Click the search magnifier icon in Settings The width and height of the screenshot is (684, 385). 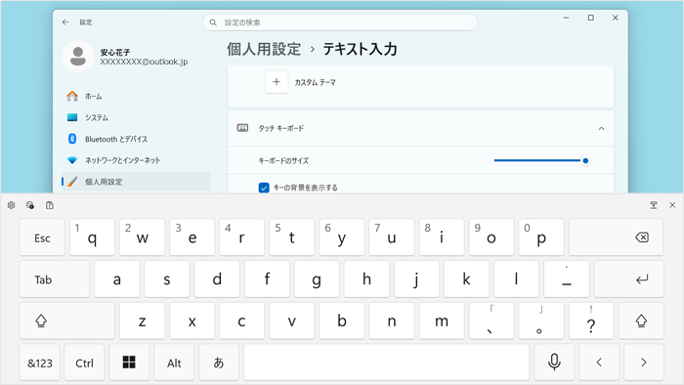coord(213,22)
